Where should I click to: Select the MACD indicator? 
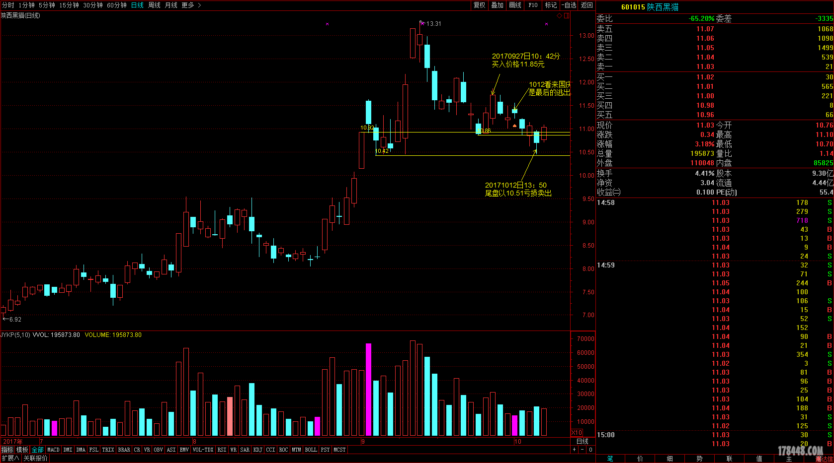pos(53,450)
